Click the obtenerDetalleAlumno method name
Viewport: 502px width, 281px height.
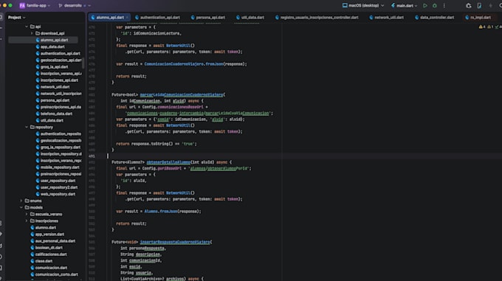[168, 162]
